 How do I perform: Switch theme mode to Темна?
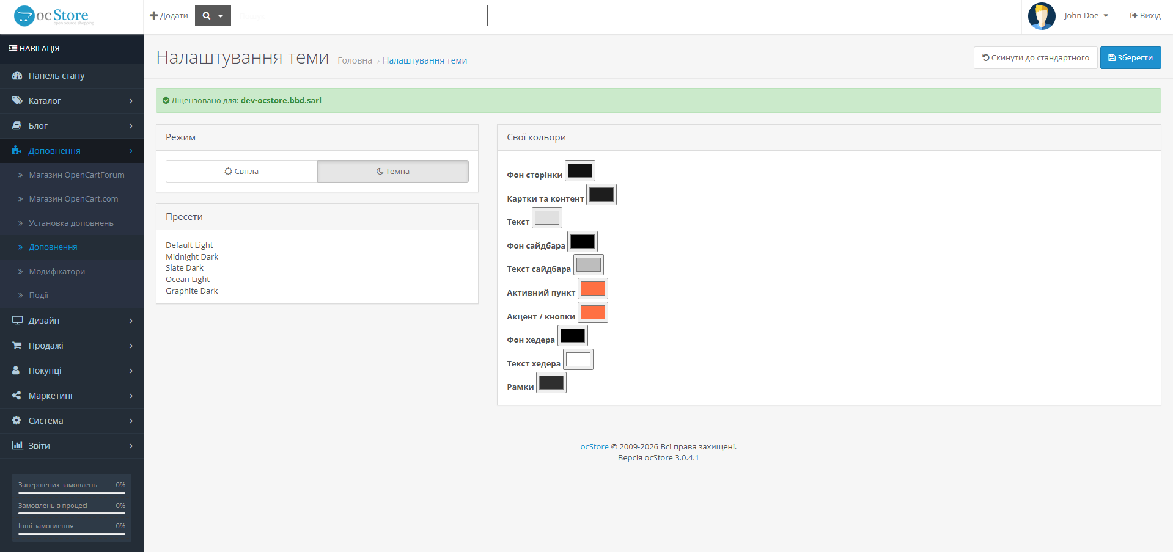(393, 172)
